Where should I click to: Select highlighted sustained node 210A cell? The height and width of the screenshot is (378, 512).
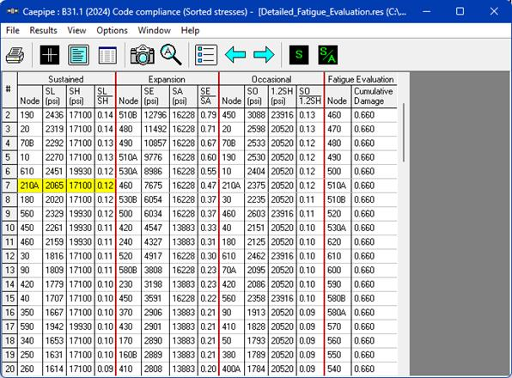(x=30, y=186)
